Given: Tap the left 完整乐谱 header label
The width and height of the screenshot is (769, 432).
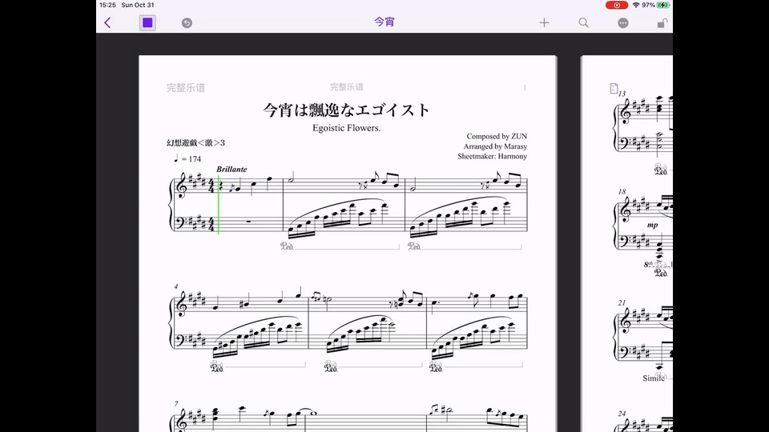Looking at the screenshot, I should coord(186,88).
